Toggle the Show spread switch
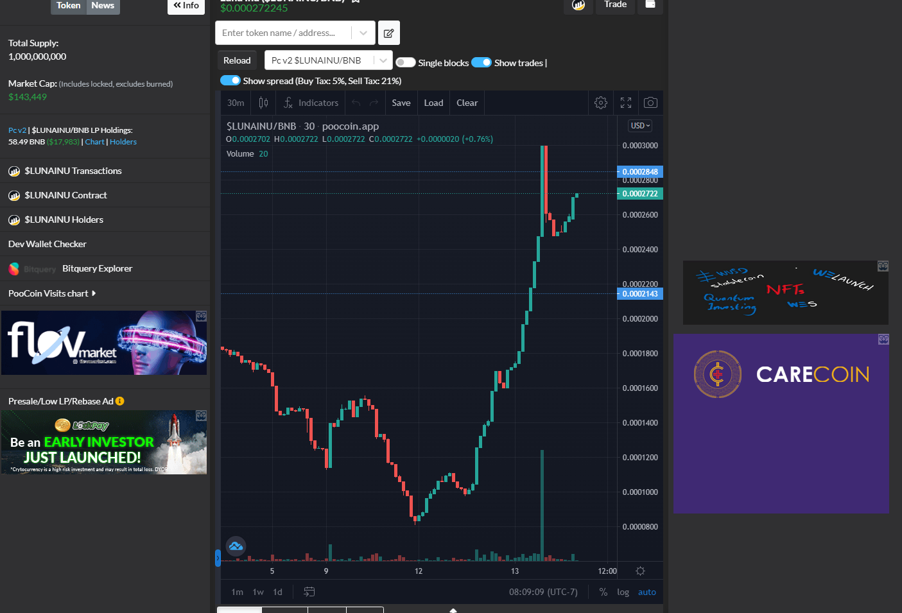The width and height of the screenshot is (902, 613). click(x=230, y=80)
